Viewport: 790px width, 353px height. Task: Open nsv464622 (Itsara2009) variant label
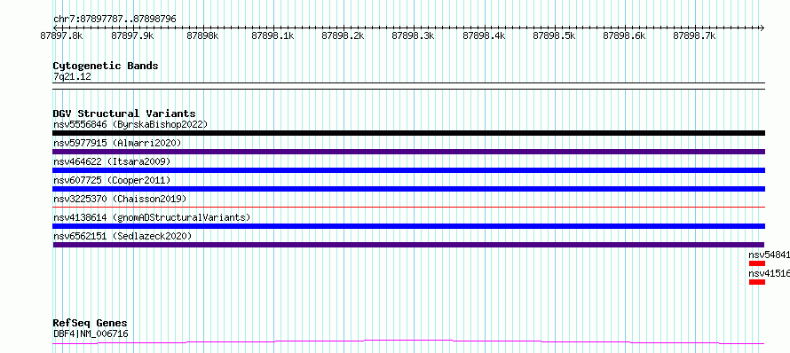coord(112,161)
